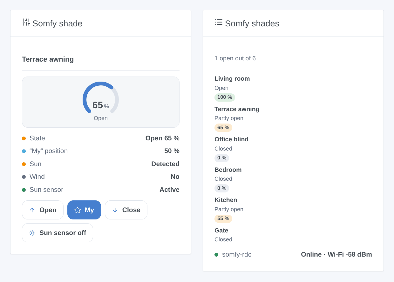
Task: Click the "My" position label
Action: (x=49, y=151)
